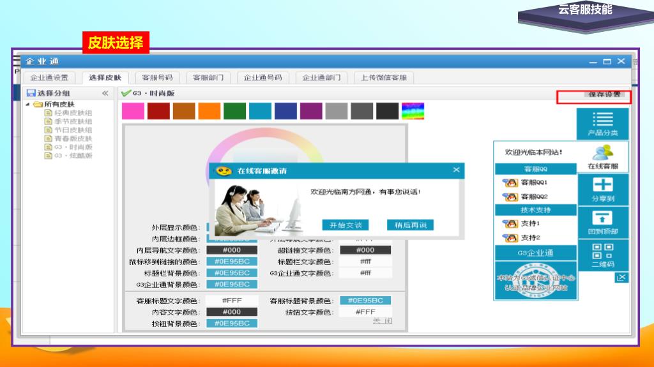Image resolution: width=654 pixels, height=367 pixels.
Task: Go to the 客服部门 tab
Action: coord(208,78)
